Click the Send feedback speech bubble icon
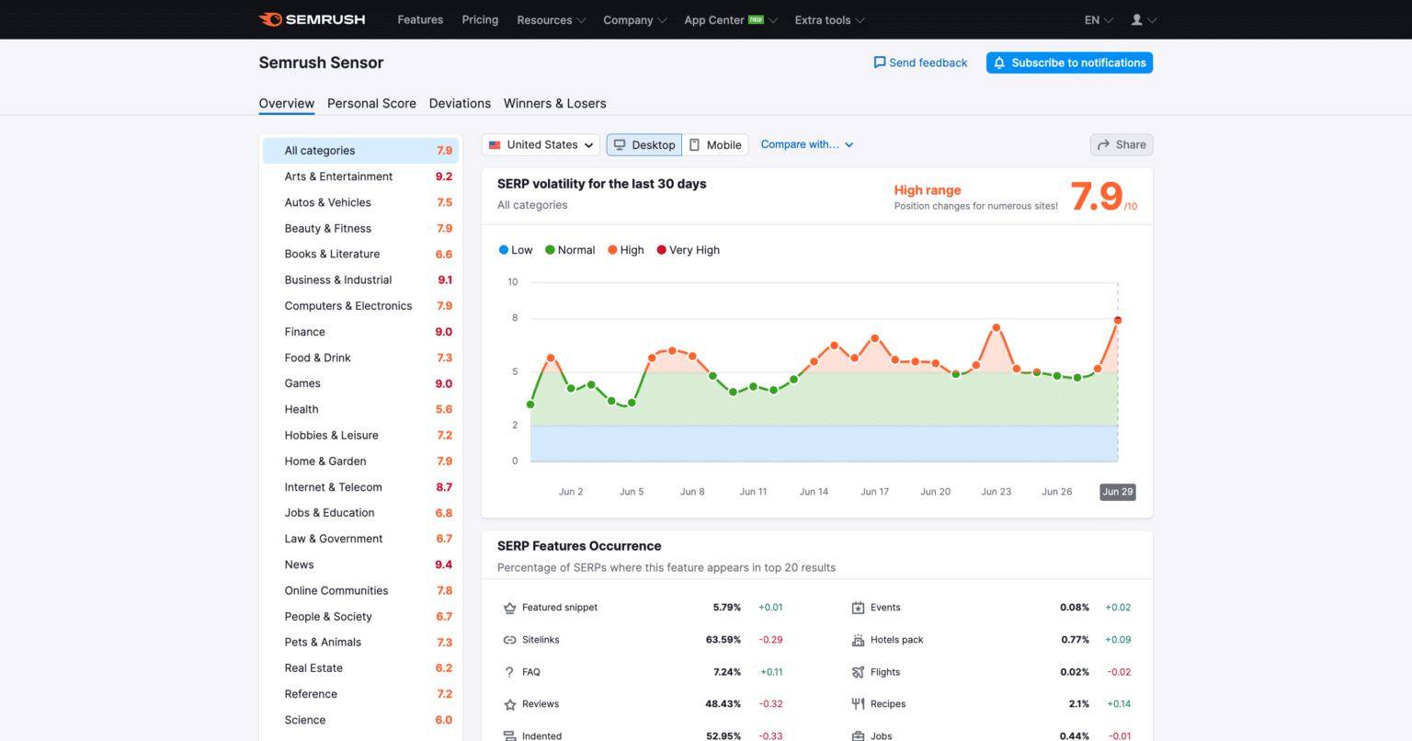This screenshot has width=1412, height=741. pyautogui.click(x=880, y=63)
